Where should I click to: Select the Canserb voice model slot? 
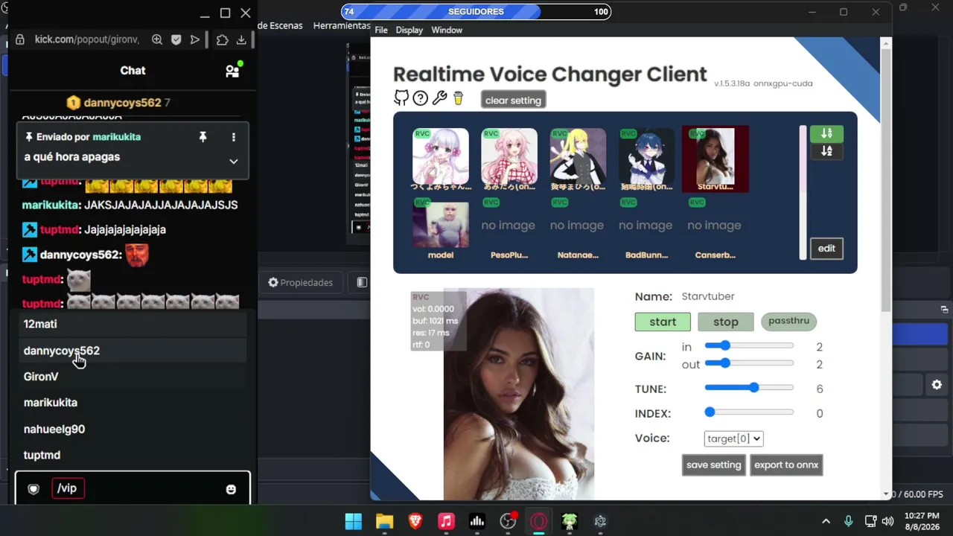click(x=714, y=228)
